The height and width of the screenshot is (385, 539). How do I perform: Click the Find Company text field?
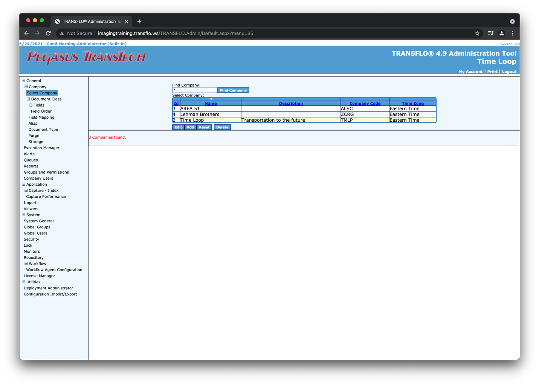pyautogui.click(x=195, y=90)
